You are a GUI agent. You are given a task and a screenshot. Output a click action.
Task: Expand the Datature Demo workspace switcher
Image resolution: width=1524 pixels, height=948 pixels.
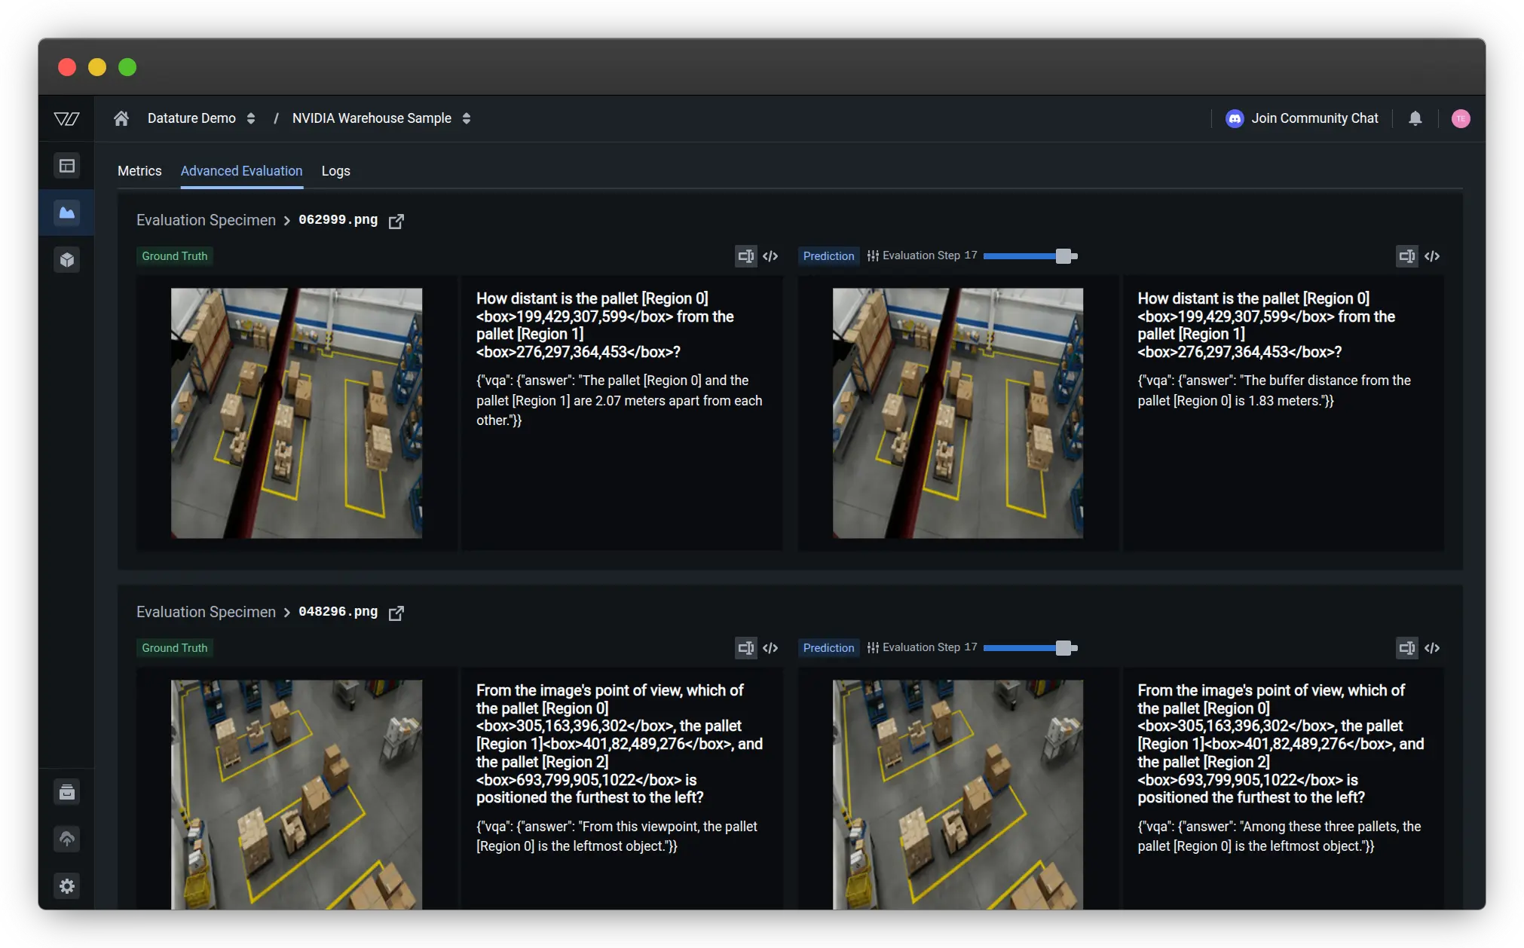pyautogui.click(x=251, y=118)
